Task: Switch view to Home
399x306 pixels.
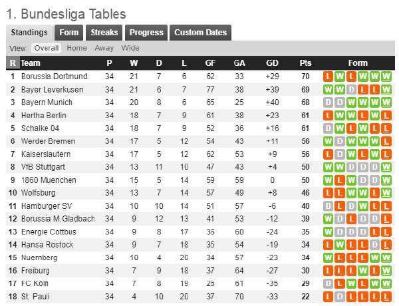Action: [x=77, y=48]
